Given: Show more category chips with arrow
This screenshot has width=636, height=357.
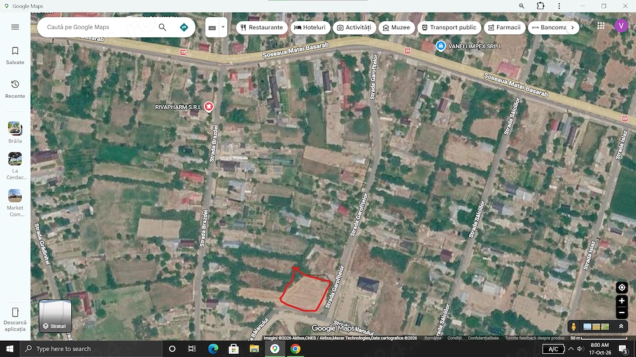Looking at the screenshot, I should pyautogui.click(x=572, y=27).
